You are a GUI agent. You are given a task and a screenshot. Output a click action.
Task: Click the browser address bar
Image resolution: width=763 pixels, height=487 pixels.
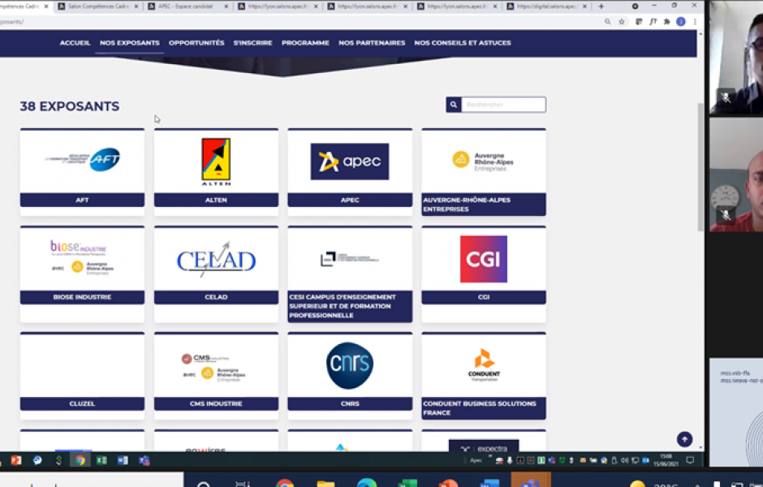click(302, 21)
